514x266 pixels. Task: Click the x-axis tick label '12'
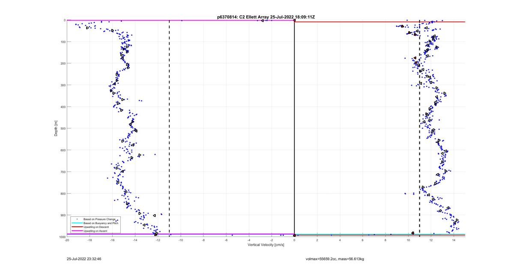(431, 240)
